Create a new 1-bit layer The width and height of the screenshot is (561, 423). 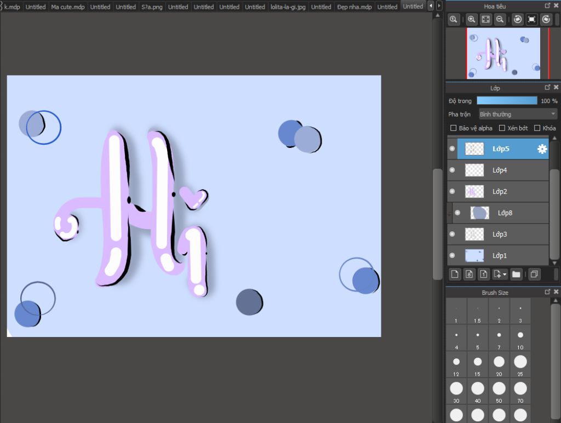click(x=483, y=275)
